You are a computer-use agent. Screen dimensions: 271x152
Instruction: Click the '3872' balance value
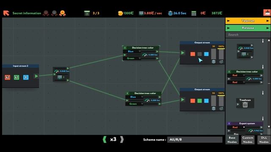(217, 13)
